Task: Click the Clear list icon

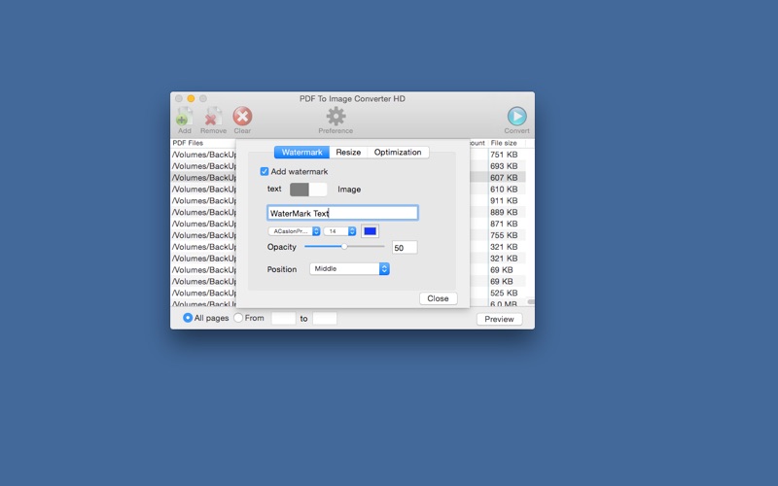Action: click(242, 118)
